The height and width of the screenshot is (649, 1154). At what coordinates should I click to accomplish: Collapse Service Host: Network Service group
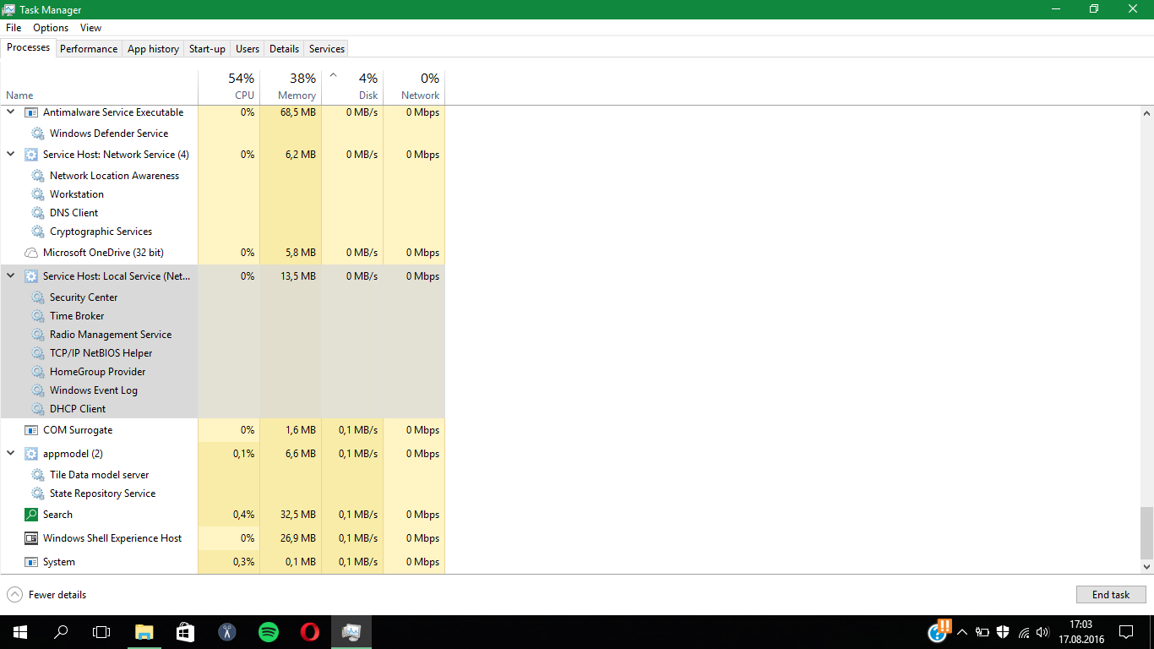tap(11, 155)
